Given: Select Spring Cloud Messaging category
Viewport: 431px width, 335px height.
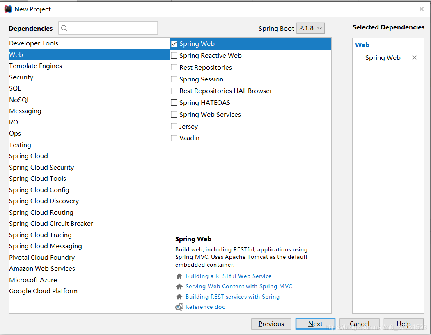Looking at the screenshot, I should pyautogui.click(x=89, y=246).
